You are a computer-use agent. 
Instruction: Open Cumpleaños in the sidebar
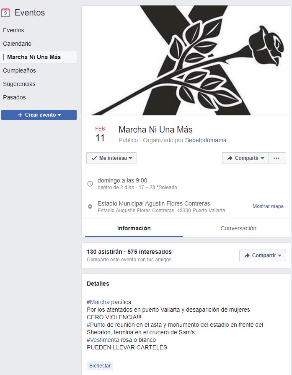(x=19, y=70)
